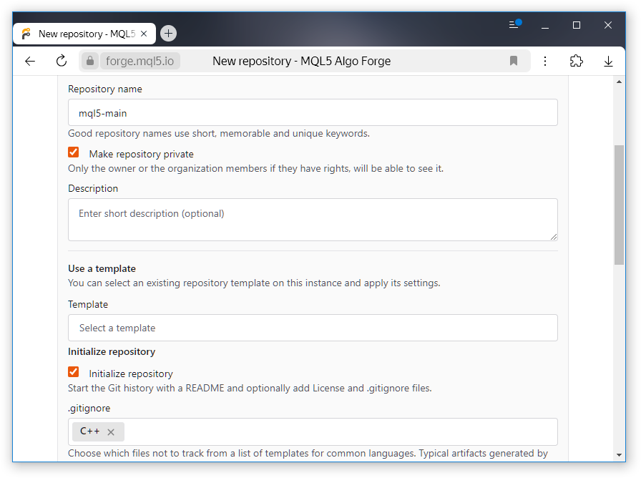Click the page vertical scrollbar thumb
Image resolution: width=641 pixels, height=478 pixels.
click(619, 205)
